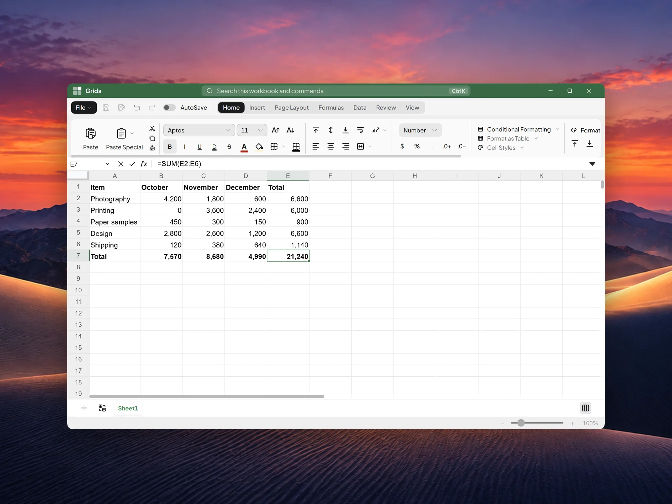Click the Cut scissors icon
The height and width of the screenshot is (504, 672).
(x=152, y=129)
